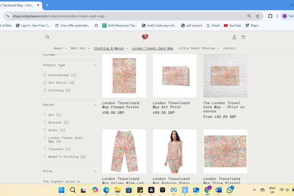The width and height of the screenshot is (294, 196).
Task: Open Microsoft Store from the taskbar
Action: pyautogui.click(x=129, y=190)
